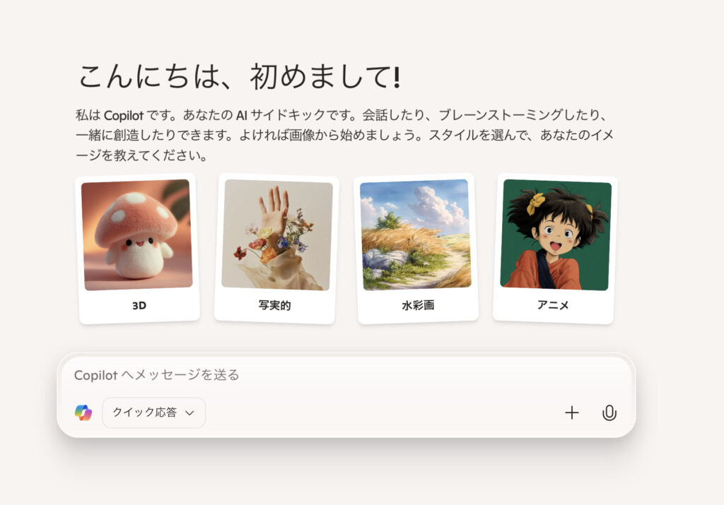The height and width of the screenshot is (505, 724).
Task: Click the colorful Copilot logo icon
Action: pyautogui.click(x=83, y=412)
